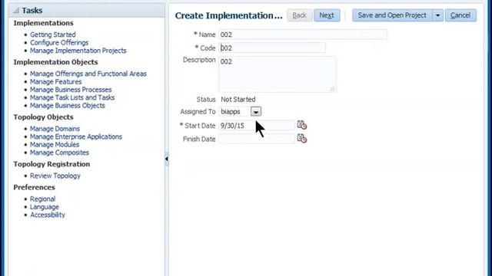Open the Getting Started link
Viewport: 492px width, 276px height.
tap(53, 34)
